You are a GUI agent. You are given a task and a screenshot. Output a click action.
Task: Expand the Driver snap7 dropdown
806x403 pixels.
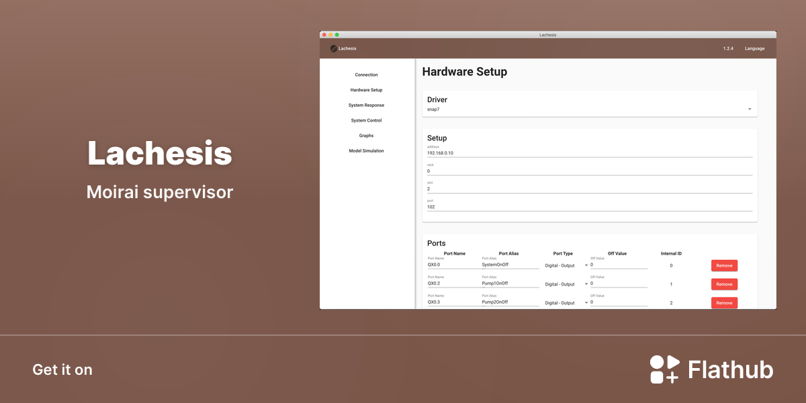pos(590,109)
